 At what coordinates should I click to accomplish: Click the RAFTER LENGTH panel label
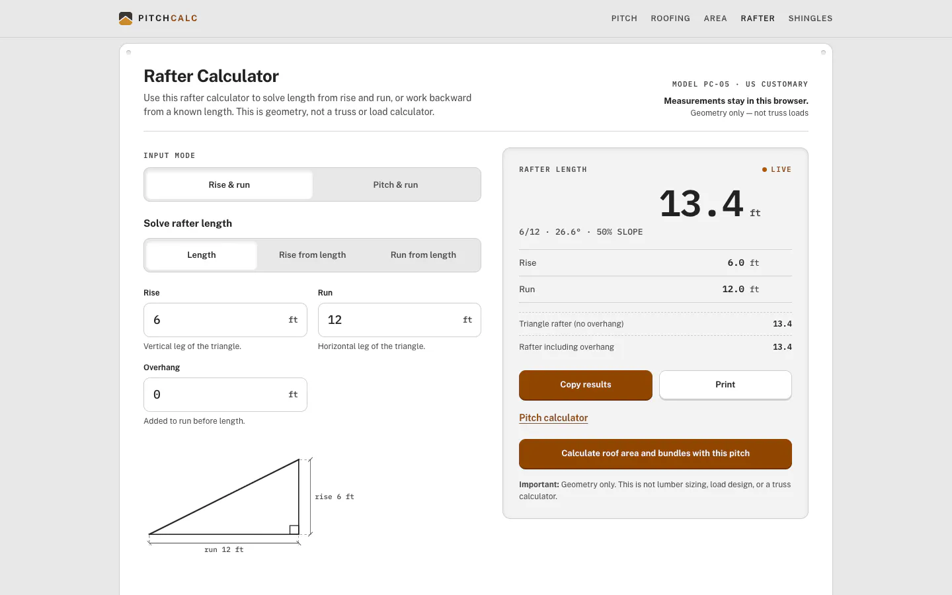[553, 170]
